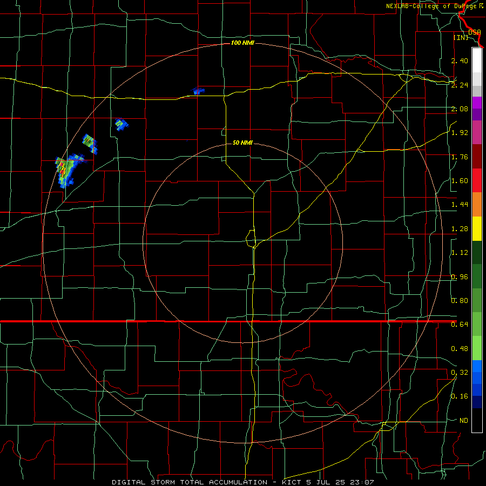The image size is (486, 486).
Task: Click the '1.12' legend value
Action: click(460, 253)
